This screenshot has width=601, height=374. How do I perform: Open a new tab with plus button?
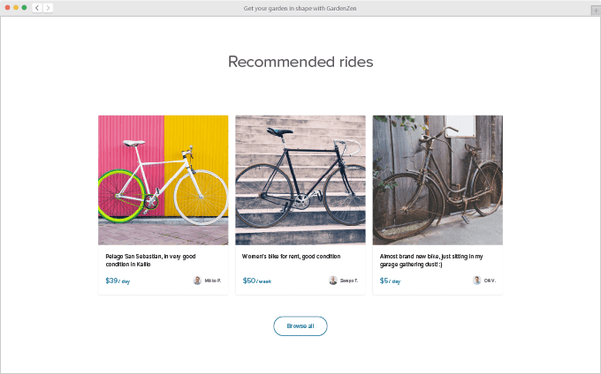tap(595, 8)
